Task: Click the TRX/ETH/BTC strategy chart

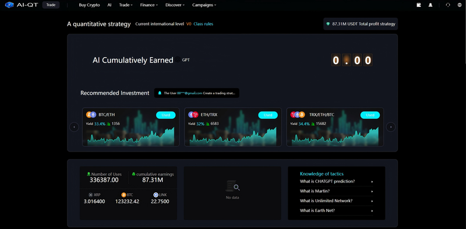Action: point(335,136)
